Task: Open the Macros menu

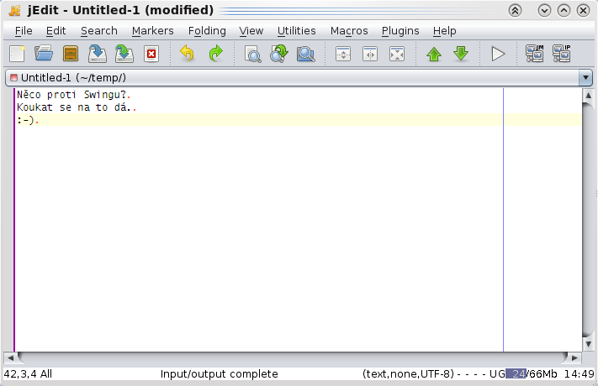Action: pos(349,30)
